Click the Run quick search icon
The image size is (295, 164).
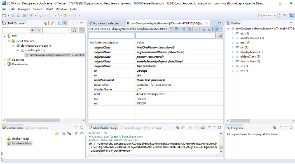coord(75,30)
